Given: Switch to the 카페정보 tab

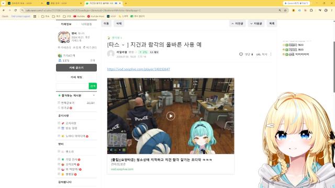Looking at the screenshot, I should click(66, 24).
